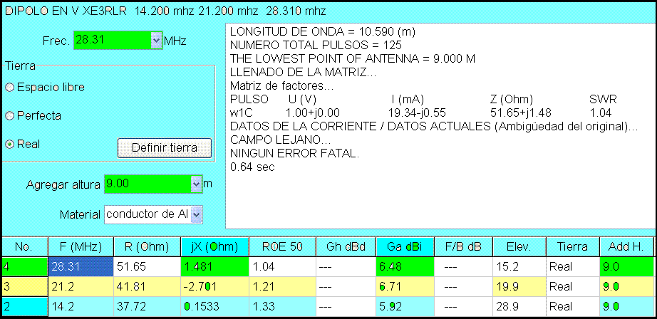Select row number 2 in the table

(24, 306)
